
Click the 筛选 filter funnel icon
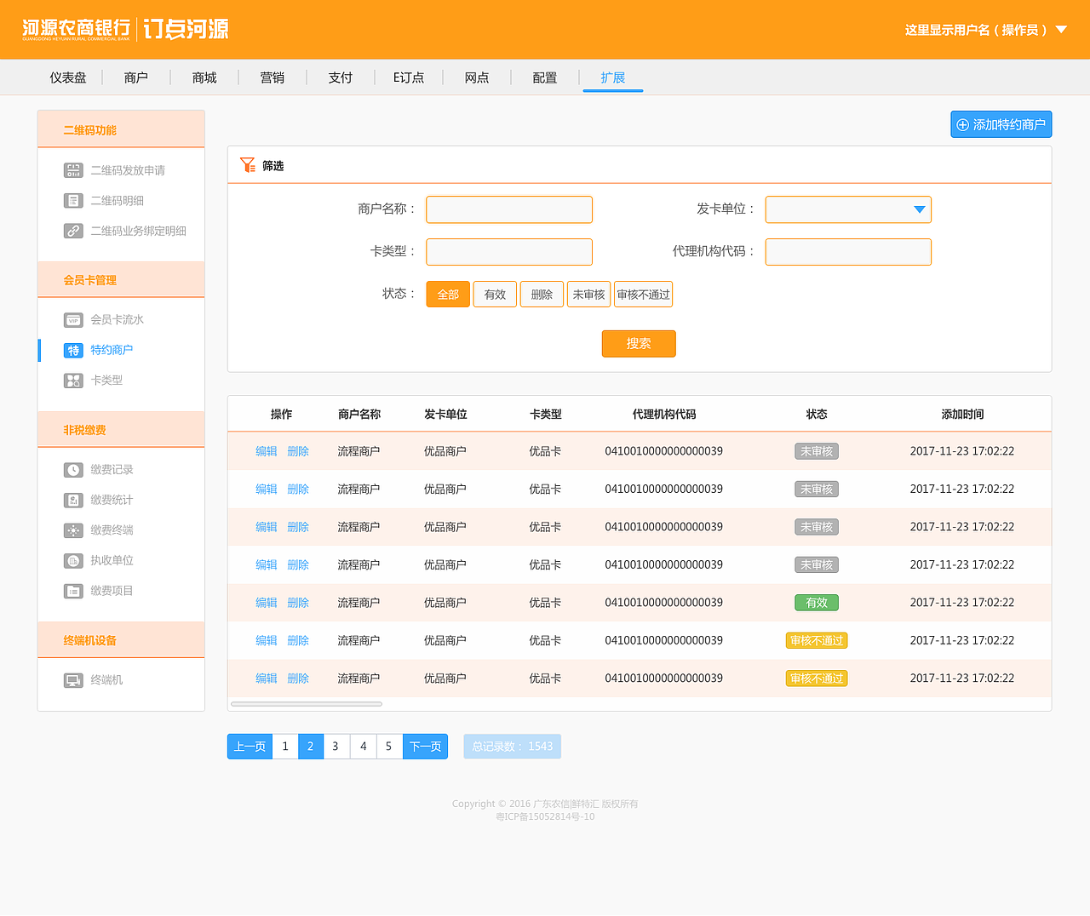click(248, 165)
